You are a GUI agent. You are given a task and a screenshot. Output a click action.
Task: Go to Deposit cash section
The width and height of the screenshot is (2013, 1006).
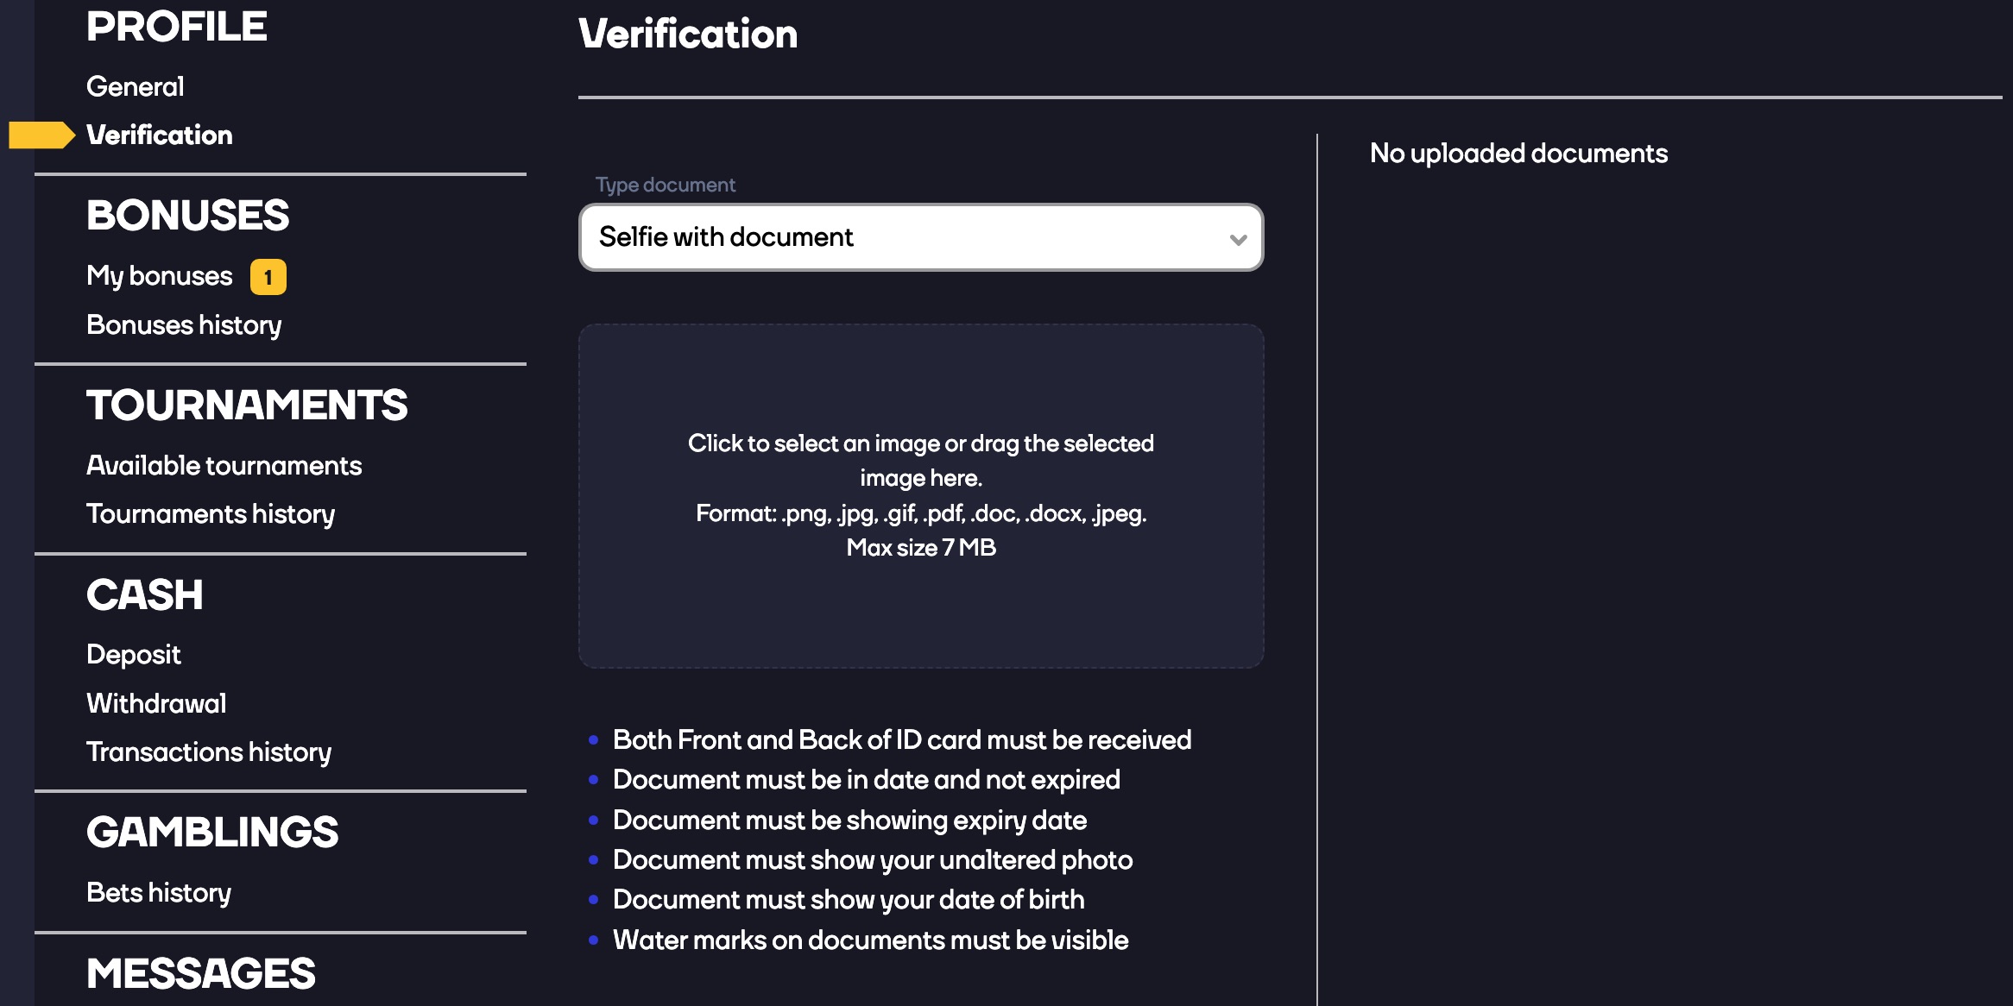pyautogui.click(x=134, y=654)
